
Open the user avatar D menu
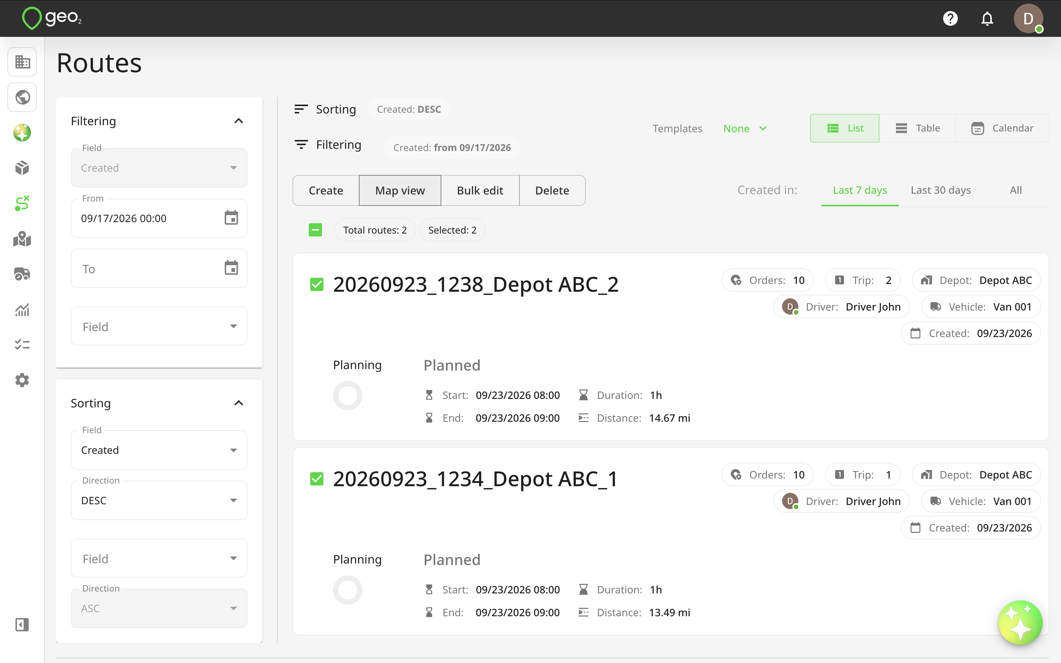point(1028,18)
